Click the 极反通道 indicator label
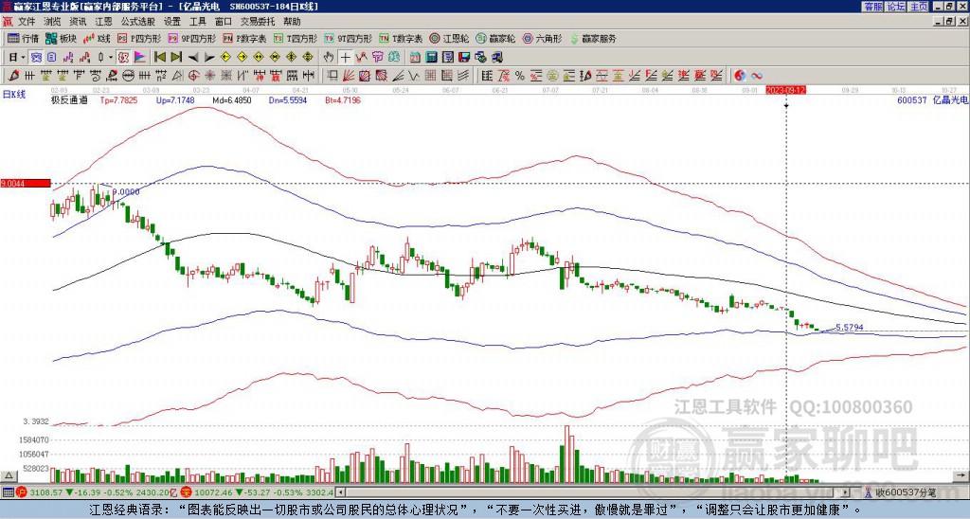The width and height of the screenshot is (970, 519). [x=68, y=99]
